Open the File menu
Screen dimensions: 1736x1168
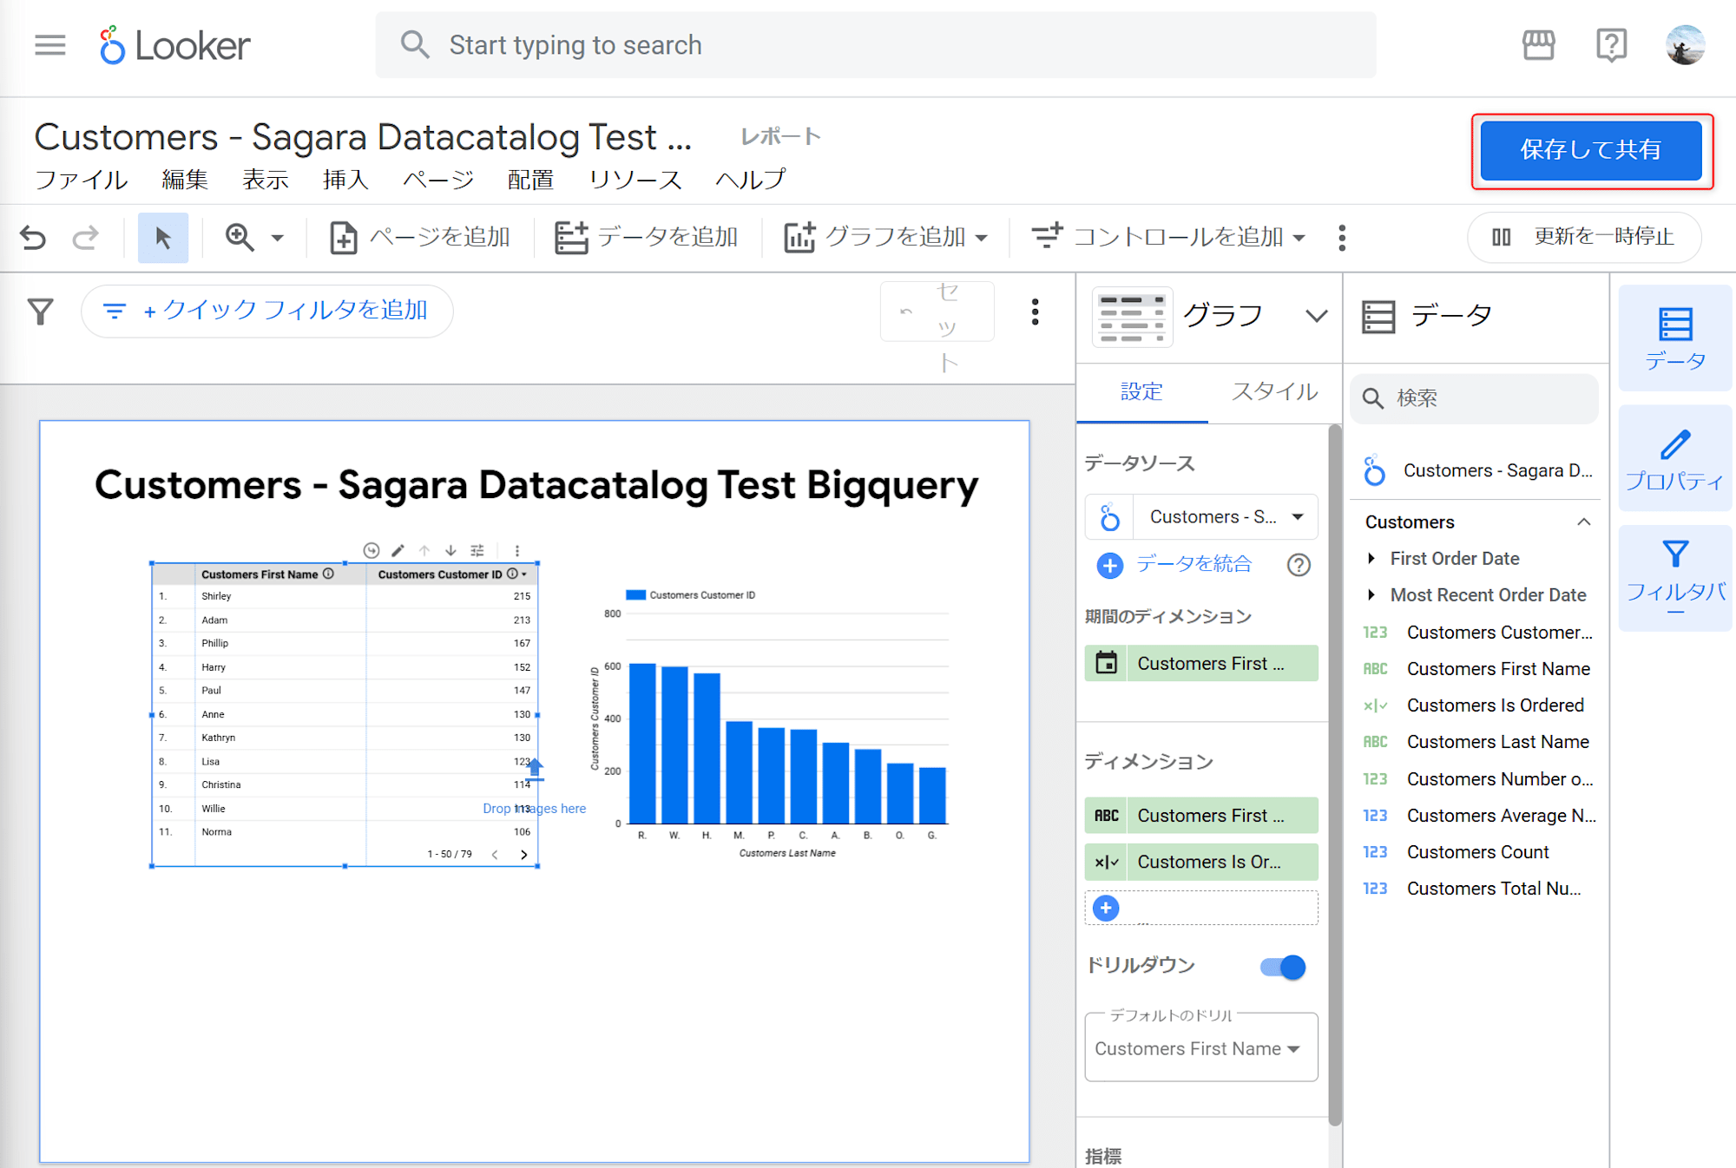(81, 180)
